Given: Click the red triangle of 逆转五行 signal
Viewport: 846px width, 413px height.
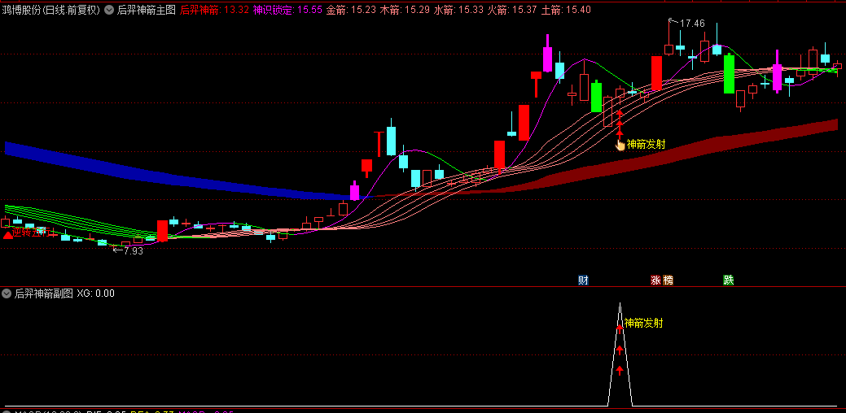Looking at the screenshot, I should coord(7,235).
